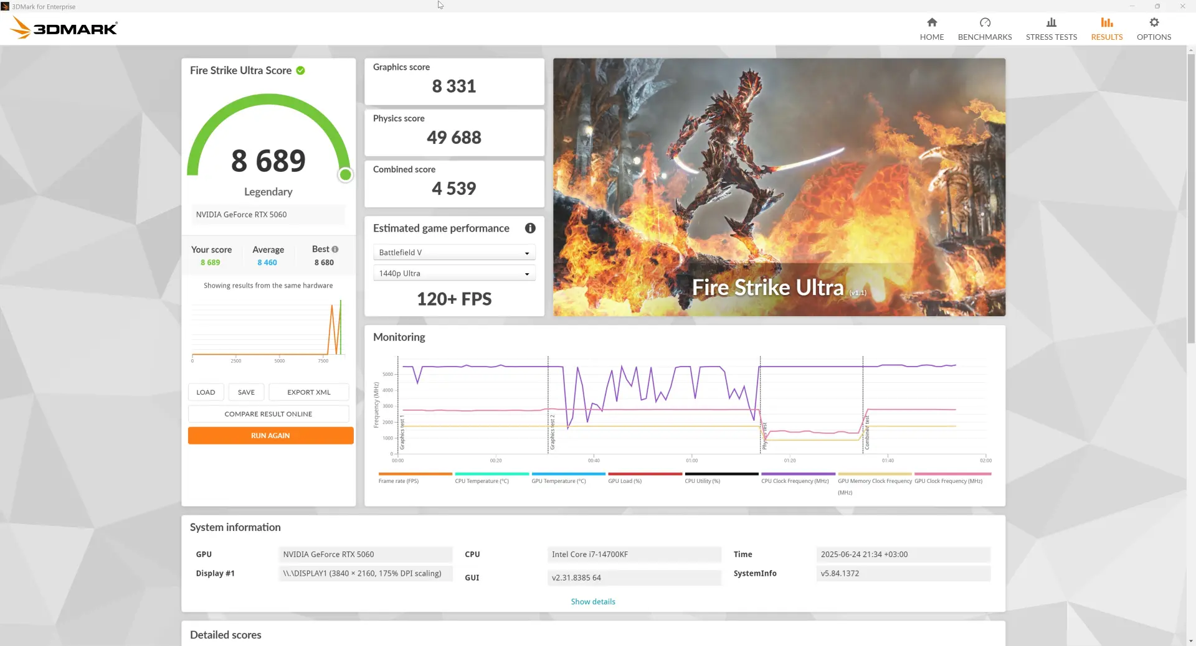The width and height of the screenshot is (1196, 646).
Task: Click Your score value 8 689
Action: coord(211,263)
